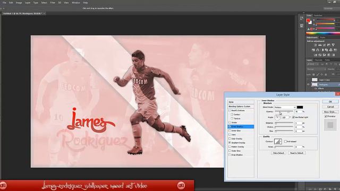The height and width of the screenshot is (191, 340).
Task: Click the Angle dial control
Action: (277, 117)
